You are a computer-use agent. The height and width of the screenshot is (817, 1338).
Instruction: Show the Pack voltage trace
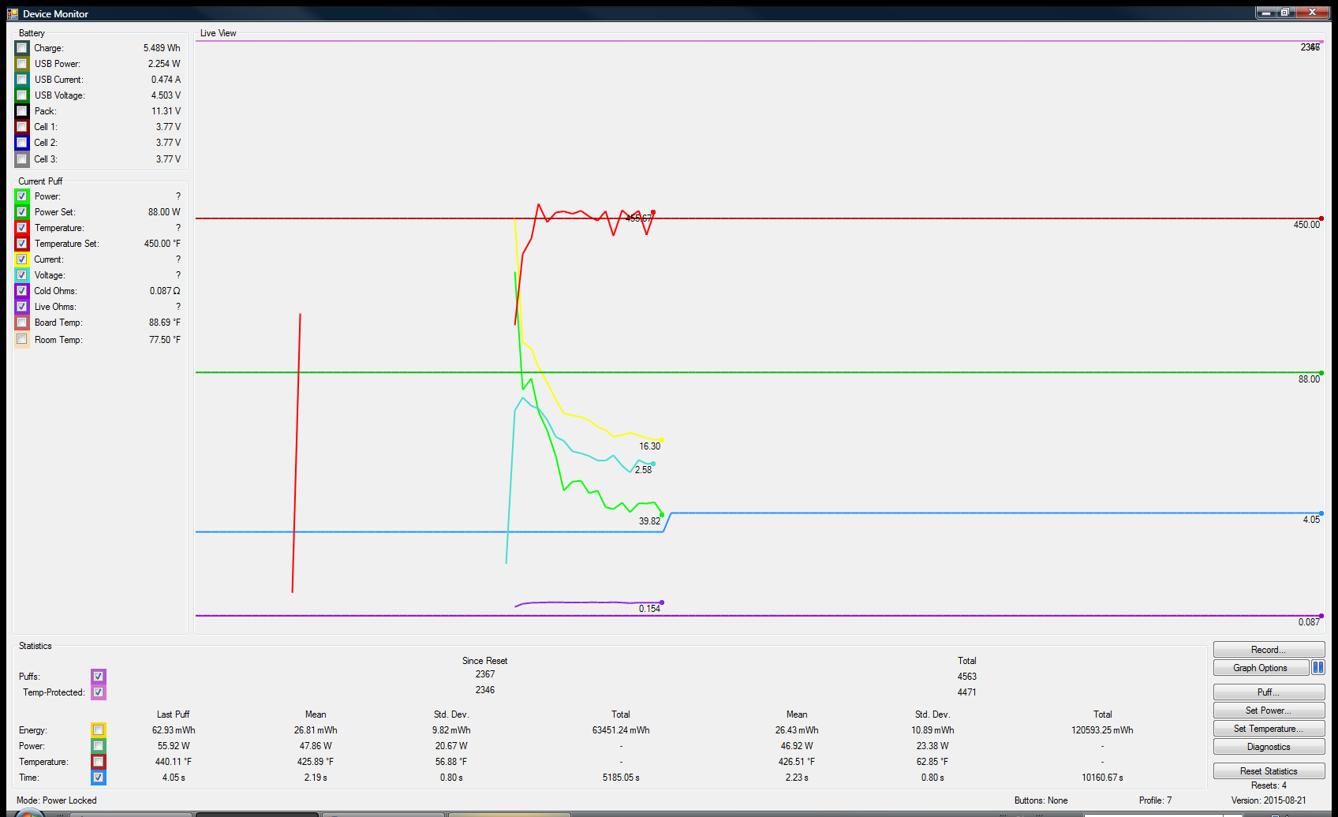pos(22,111)
